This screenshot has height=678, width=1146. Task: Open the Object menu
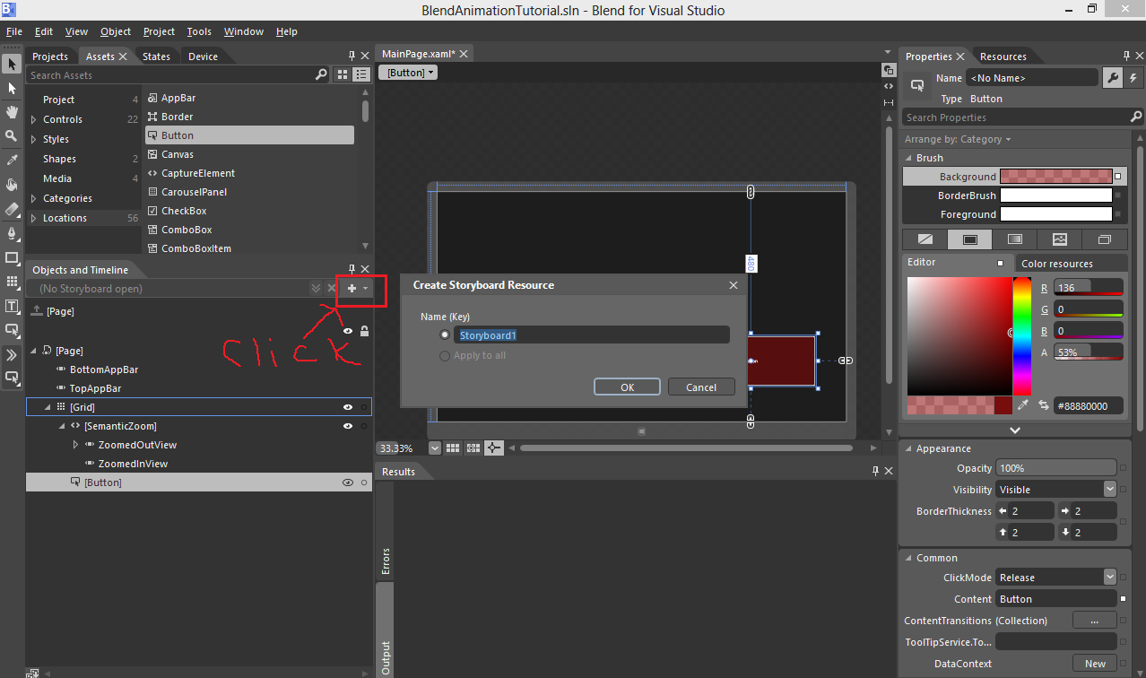[x=115, y=30]
